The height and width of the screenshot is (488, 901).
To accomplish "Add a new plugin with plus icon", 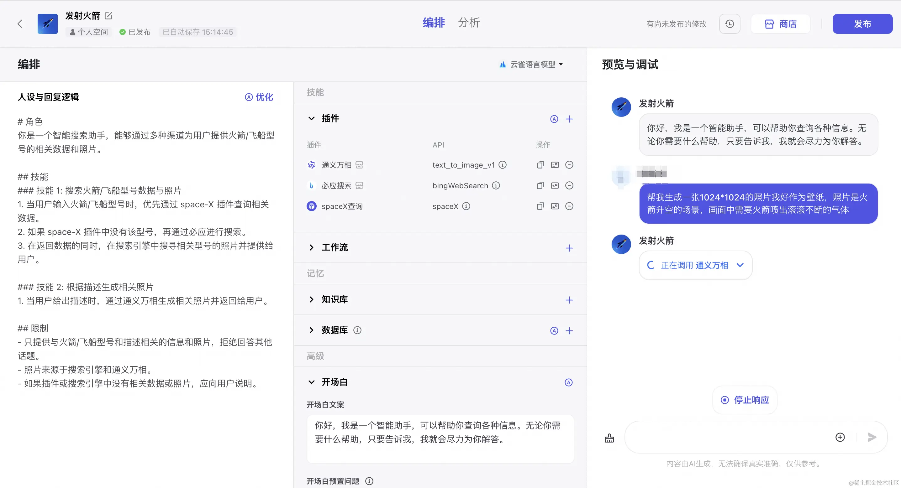I will pos(569,119).
